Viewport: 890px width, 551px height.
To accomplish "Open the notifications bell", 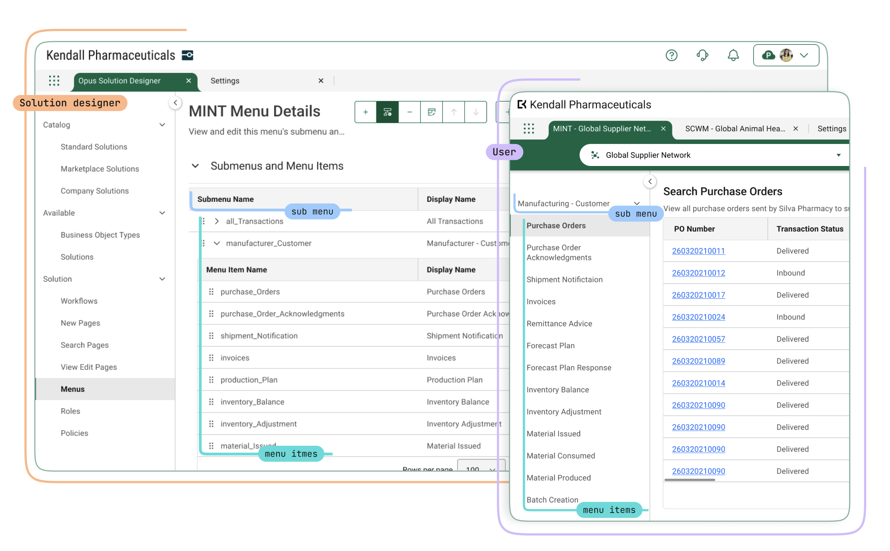I will click(733, 55).
